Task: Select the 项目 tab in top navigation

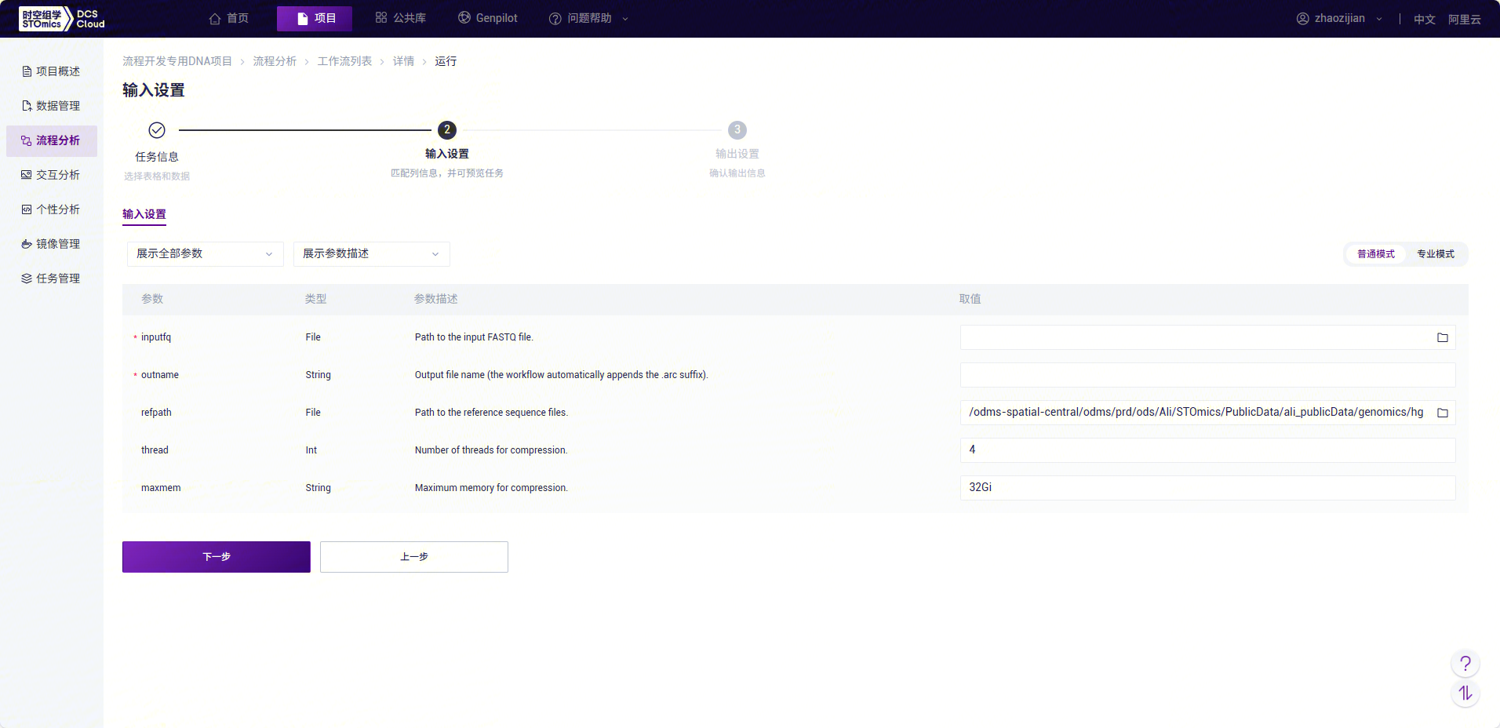Action: [315, 18]
